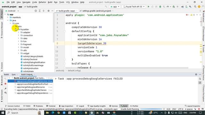Click the error count indicator in editor
This screenshot has width=205, height=115.
tap(188, 15)
